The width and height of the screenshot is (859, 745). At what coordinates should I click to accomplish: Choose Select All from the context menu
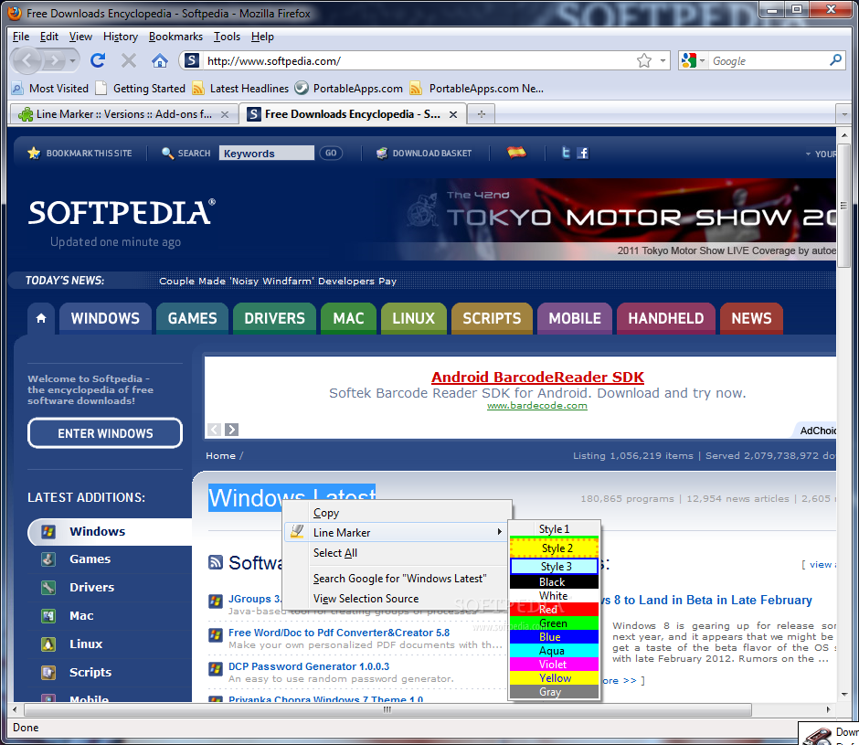[x=398, y=553]
